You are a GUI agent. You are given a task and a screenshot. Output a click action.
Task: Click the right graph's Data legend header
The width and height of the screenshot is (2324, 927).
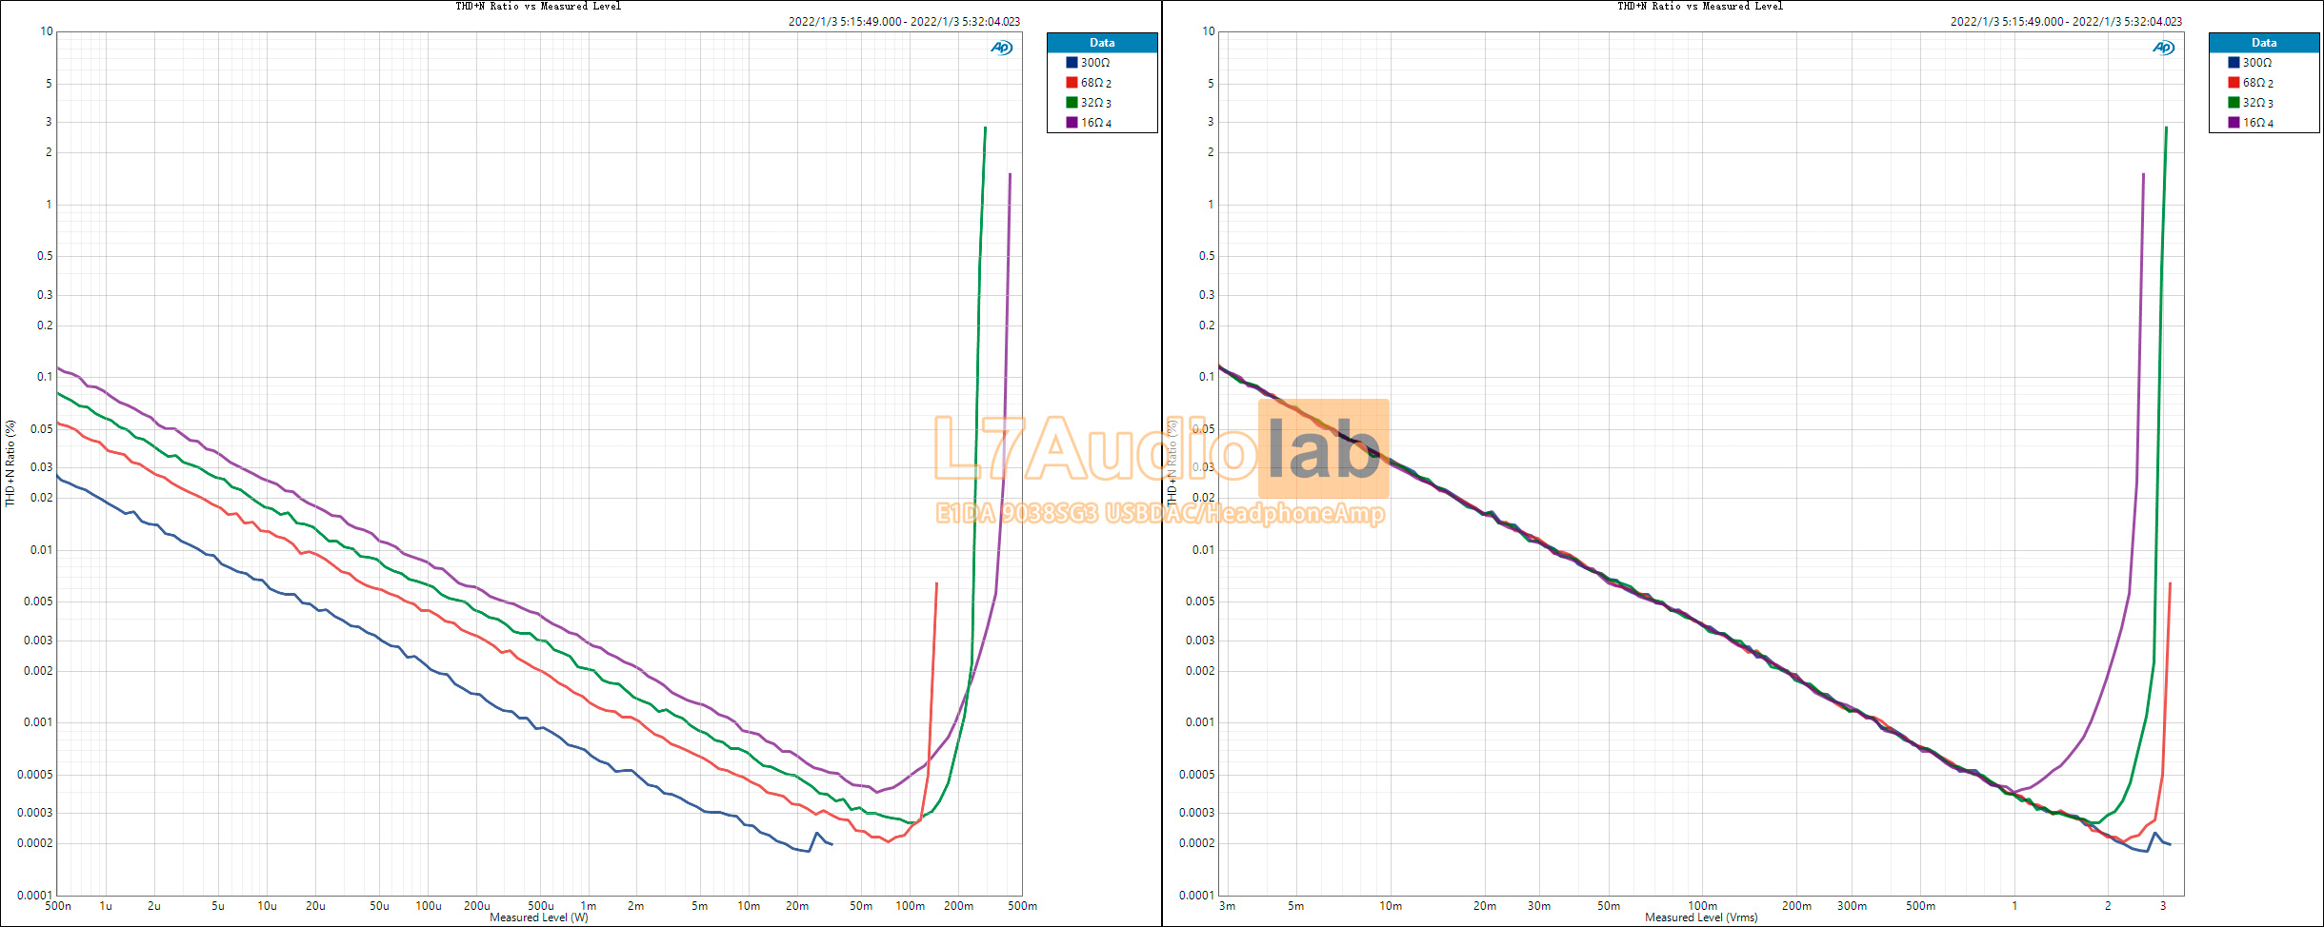(2264, 43)
